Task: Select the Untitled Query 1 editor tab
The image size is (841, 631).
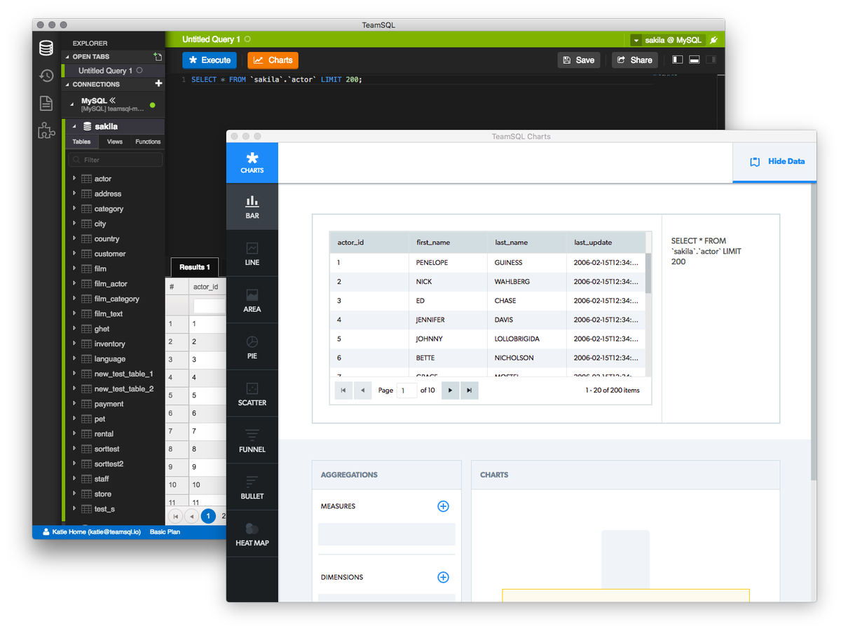Action: [x=217, y=39]
